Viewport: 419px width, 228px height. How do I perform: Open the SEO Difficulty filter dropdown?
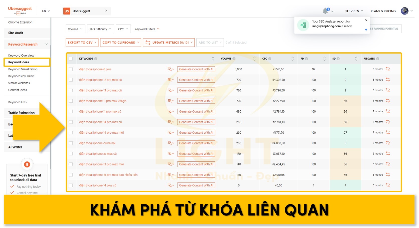click(x=100, y=29)
